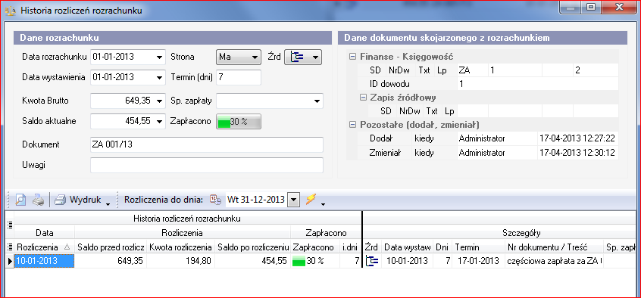Click the 17-01-2013 termin cell
This screenshot has height=298, width=641.
tap(478, 261)
